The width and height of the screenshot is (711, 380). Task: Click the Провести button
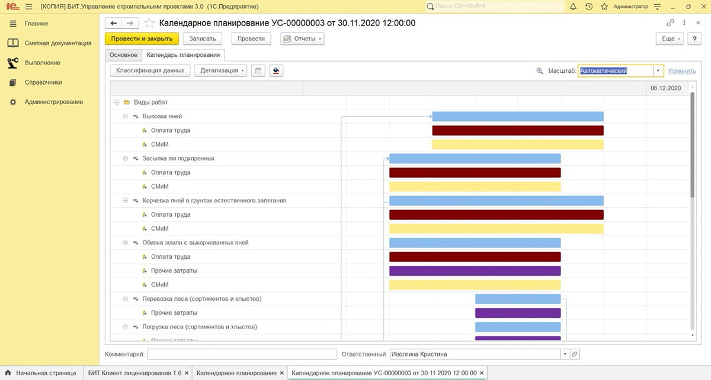pos(251,38)
